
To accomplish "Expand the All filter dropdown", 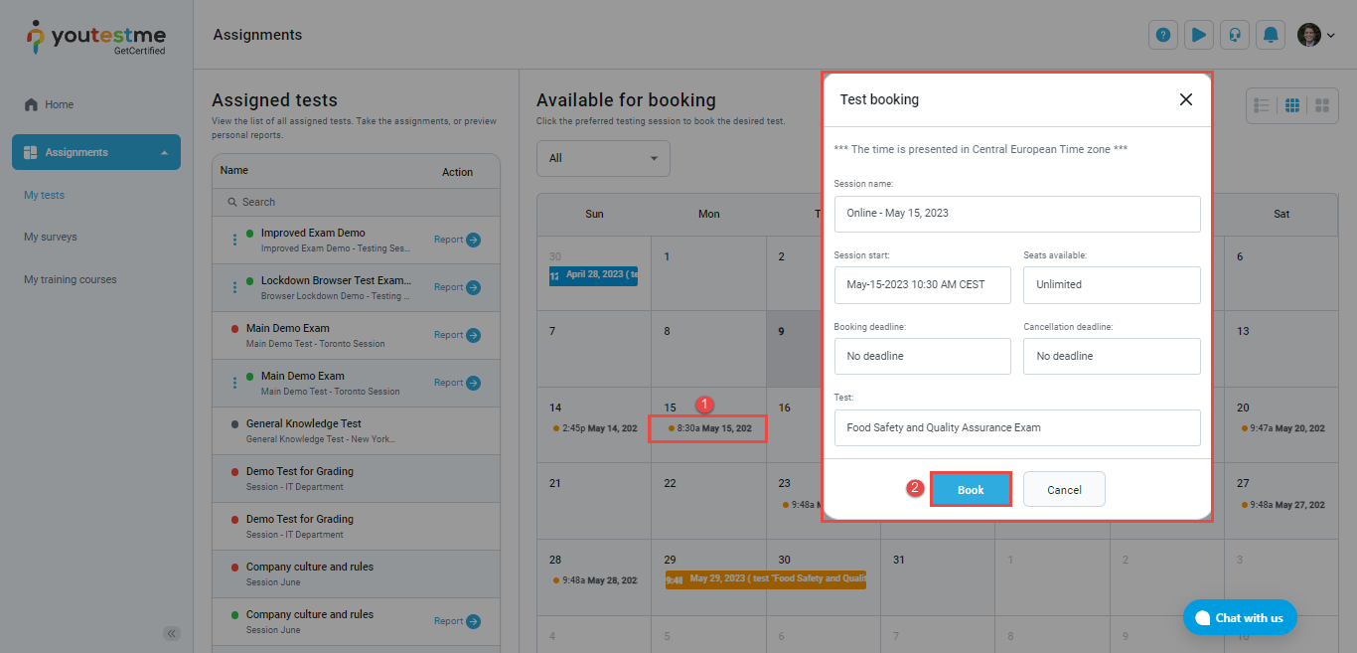I will [603, 158].
